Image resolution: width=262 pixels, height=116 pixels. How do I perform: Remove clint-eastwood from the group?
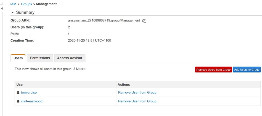coord(137,101)
